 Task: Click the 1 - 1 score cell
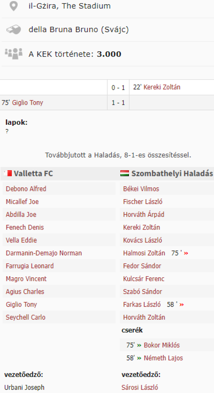coord(118,103)
